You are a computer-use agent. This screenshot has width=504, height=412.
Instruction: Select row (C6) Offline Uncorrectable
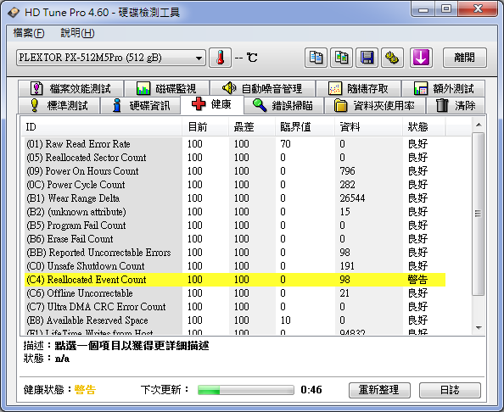click(x=235, y=293)
